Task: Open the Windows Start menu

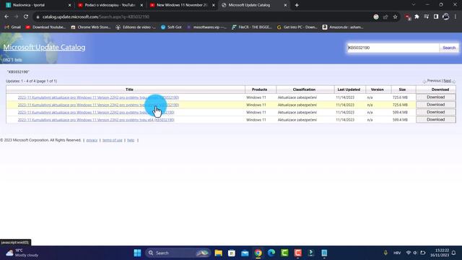Action: (137, 253)
